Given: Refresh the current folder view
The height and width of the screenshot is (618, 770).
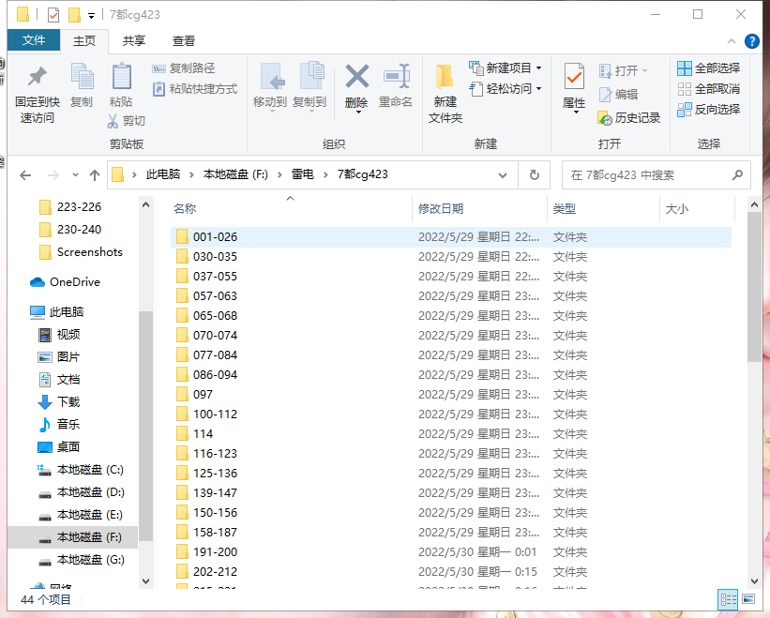Looking at the screenshot, I should click(x=534, y=174).
